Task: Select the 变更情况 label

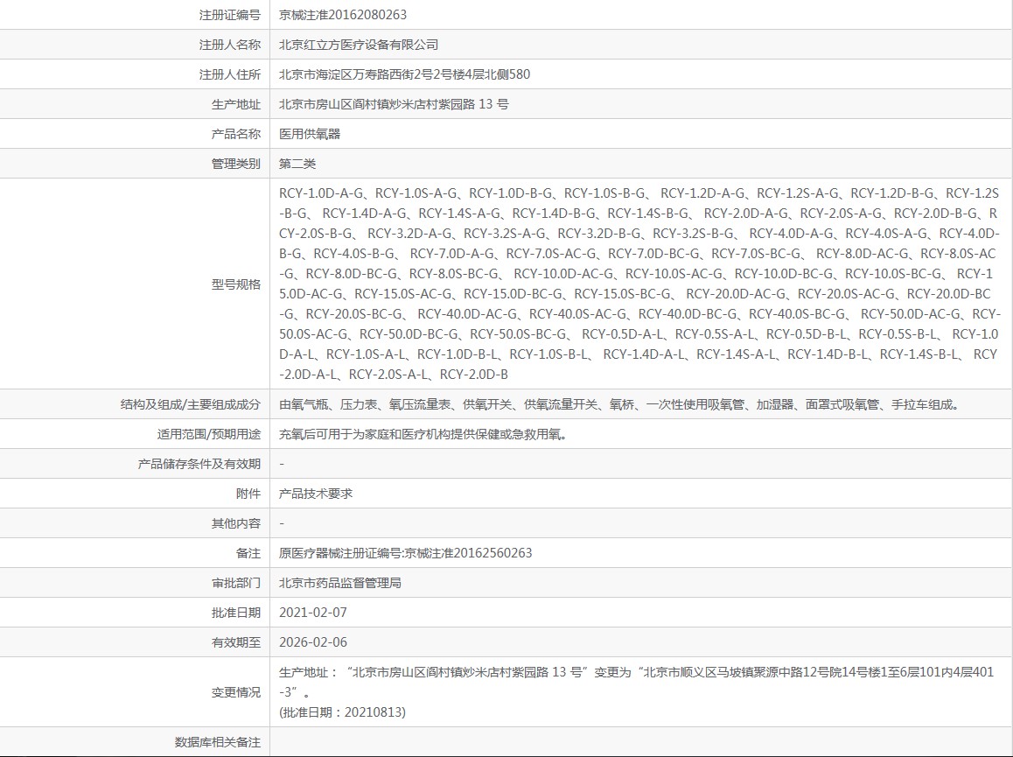Action: click(x=236, y=692)
